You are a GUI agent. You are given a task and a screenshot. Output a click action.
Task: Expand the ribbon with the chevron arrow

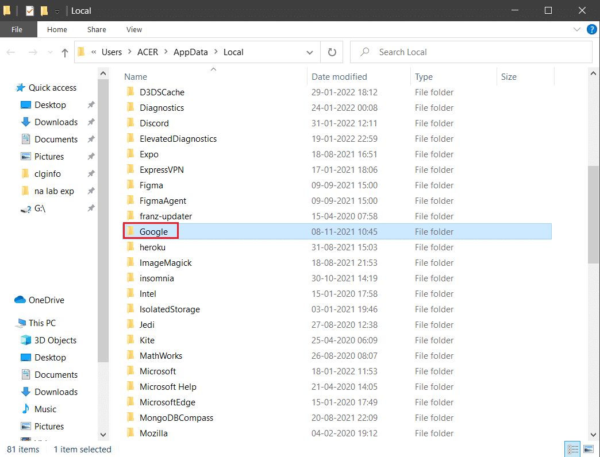577,29
